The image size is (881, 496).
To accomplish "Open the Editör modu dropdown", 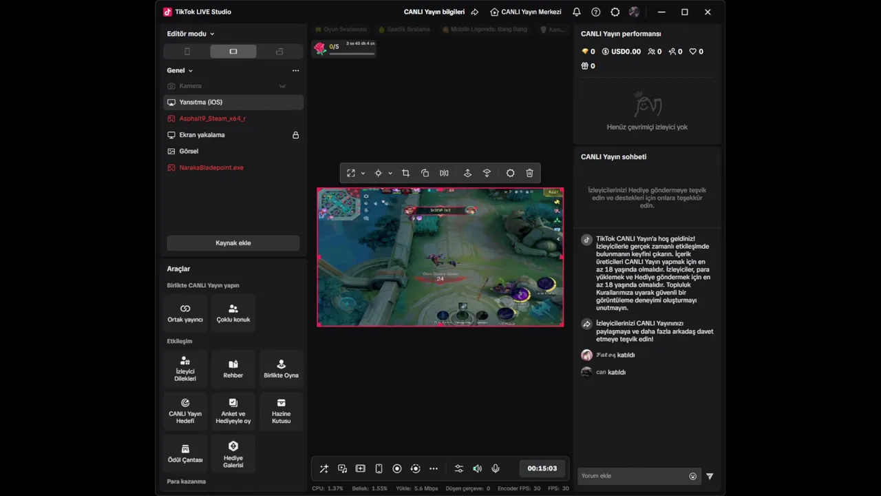I will coord(191,34).
